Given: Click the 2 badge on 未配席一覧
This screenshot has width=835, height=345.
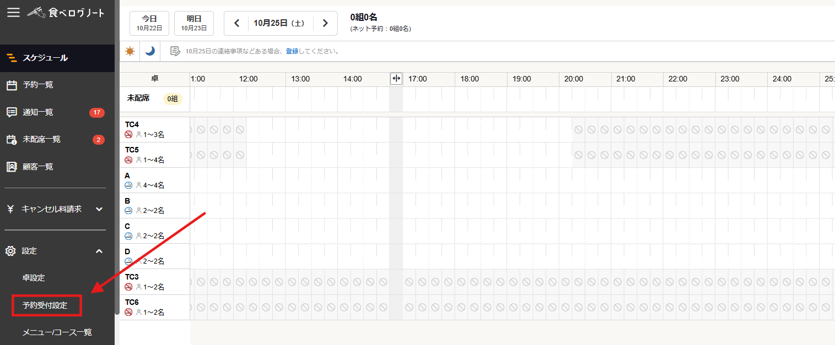Looking at the screenshot, I should point(99,140).
